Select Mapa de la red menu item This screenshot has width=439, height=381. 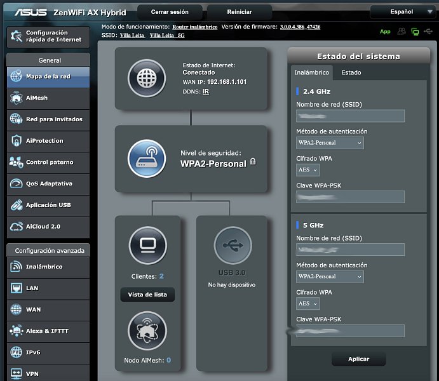point(48,77)
